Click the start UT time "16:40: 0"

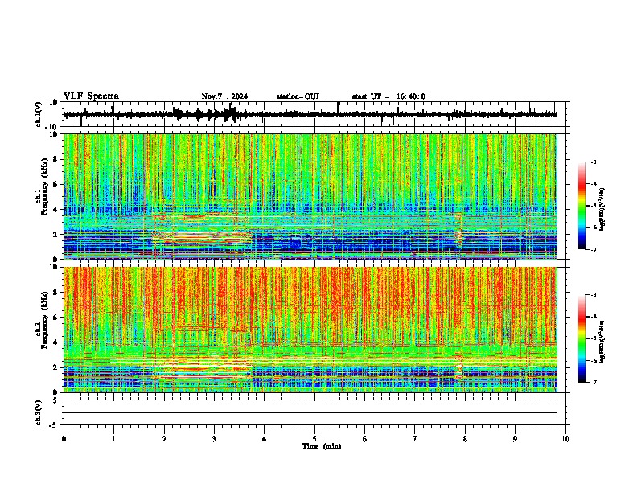coord(411,96)
